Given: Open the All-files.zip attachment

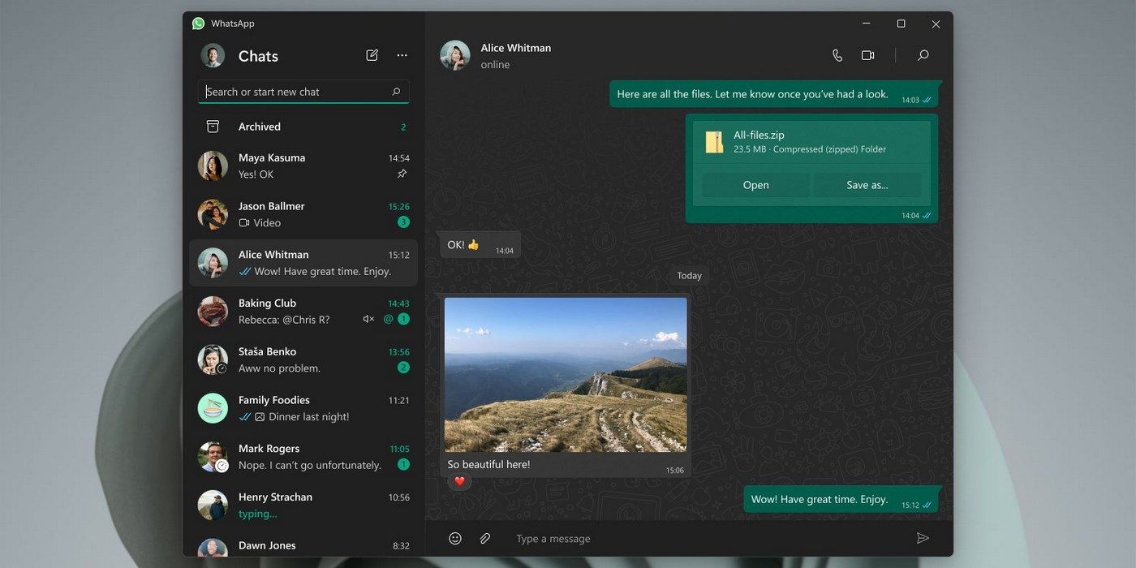Looking at the screenshot, I should (x=755, y=185).
